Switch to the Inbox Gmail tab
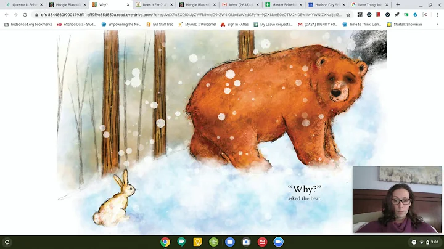 [240, 5]
